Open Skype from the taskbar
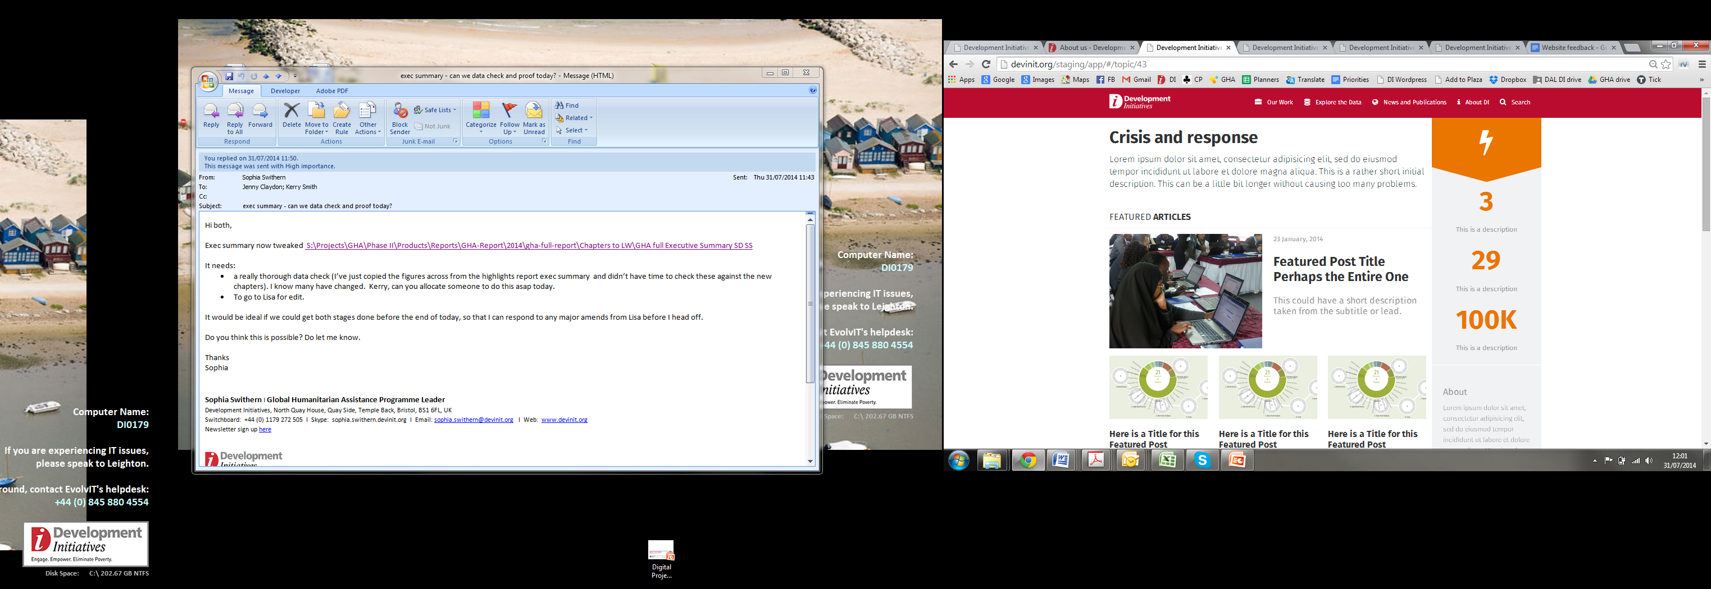The height and width of the screenshot is (589, 1711). [x=1202, y=461]
